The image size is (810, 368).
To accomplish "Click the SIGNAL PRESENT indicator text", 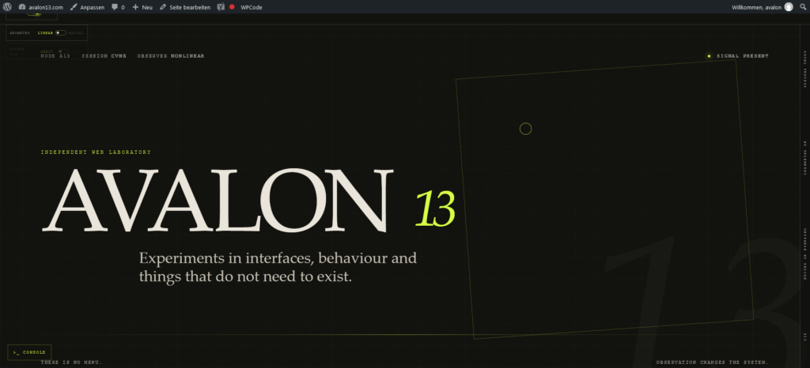I will point(742,55).
